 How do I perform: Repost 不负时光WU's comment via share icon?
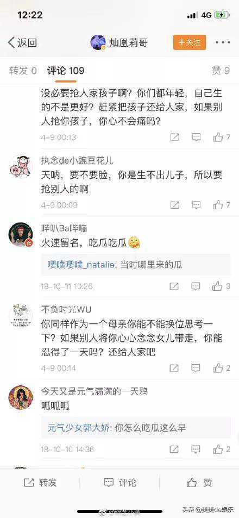tap(174, 368)
